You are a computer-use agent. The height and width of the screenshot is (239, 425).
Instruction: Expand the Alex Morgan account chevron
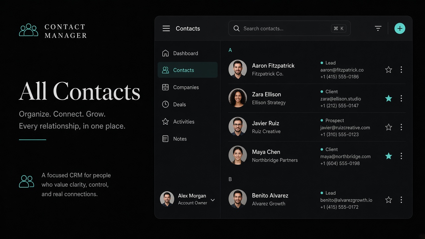[x=213, y=200]
